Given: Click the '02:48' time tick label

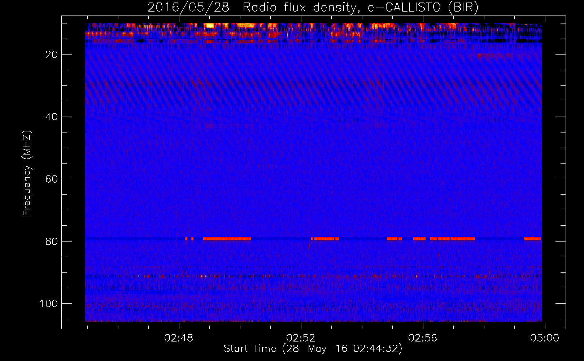Looking at the screenshot, I should click(179, 338).
